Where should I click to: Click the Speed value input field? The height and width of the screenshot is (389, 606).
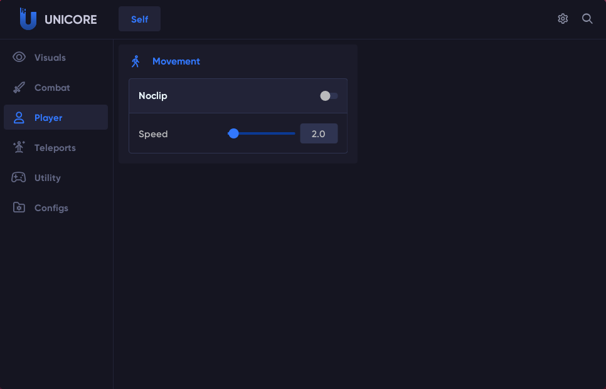point(319,133)
